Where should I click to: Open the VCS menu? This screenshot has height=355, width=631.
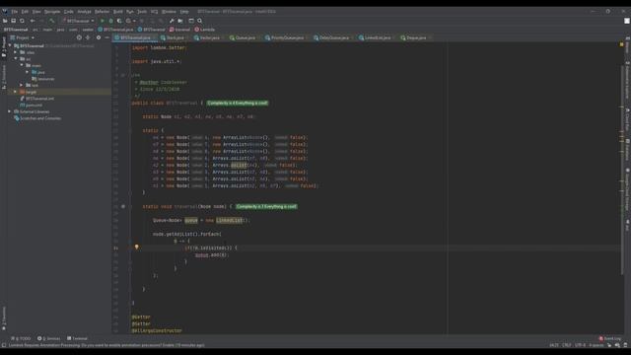click(x=155, y=12)
